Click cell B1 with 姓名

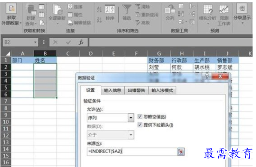45,60
